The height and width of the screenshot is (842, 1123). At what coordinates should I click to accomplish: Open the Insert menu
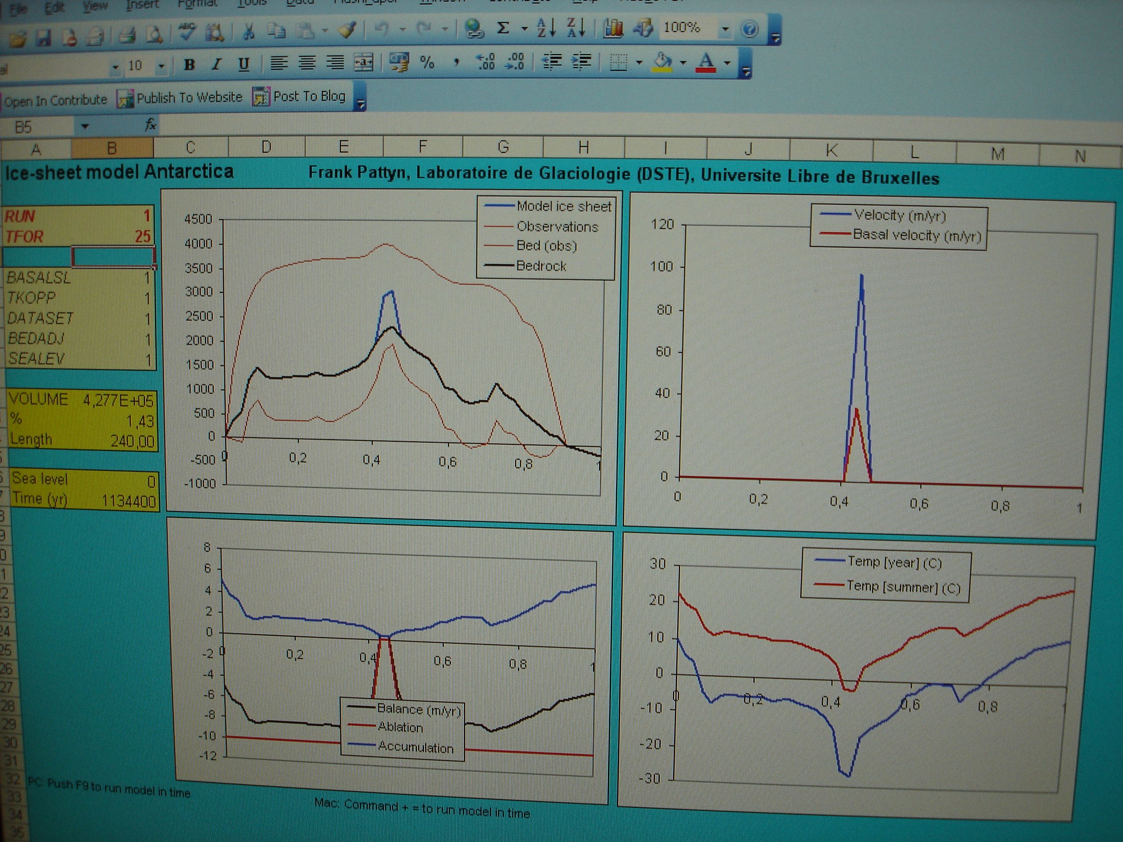(142, 5)
